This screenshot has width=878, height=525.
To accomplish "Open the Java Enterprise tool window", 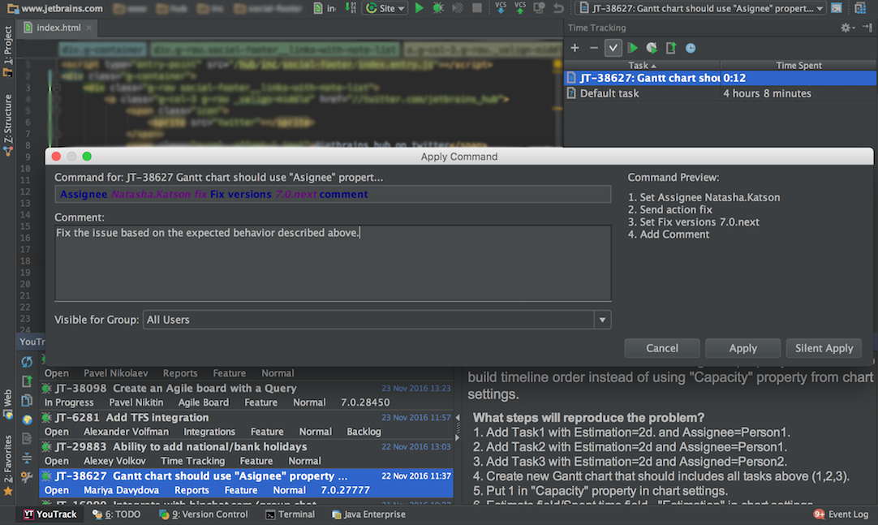I will coord(368,514).
